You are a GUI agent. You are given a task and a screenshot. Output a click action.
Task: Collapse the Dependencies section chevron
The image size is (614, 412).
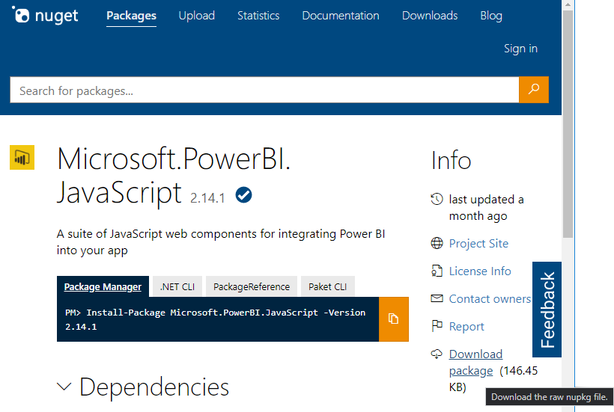(x=64, y=387)
